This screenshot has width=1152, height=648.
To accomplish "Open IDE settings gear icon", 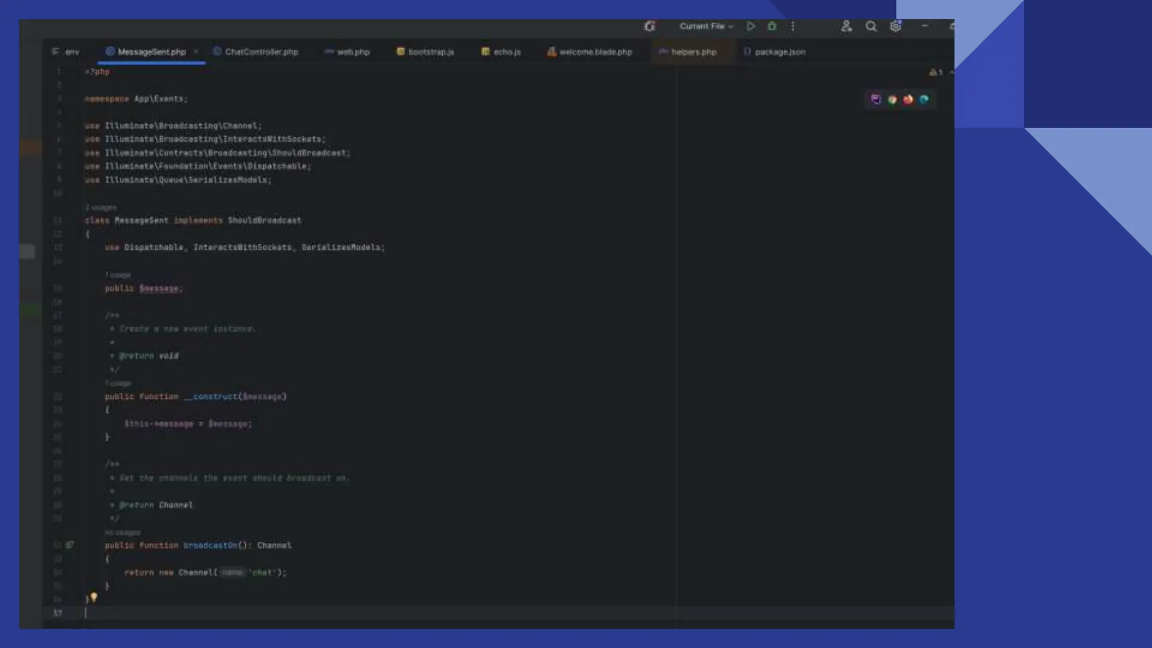I will [895, 26].
